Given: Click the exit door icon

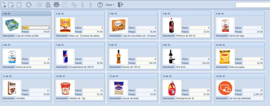Looking at the screenshot, I should pos(120,5).
